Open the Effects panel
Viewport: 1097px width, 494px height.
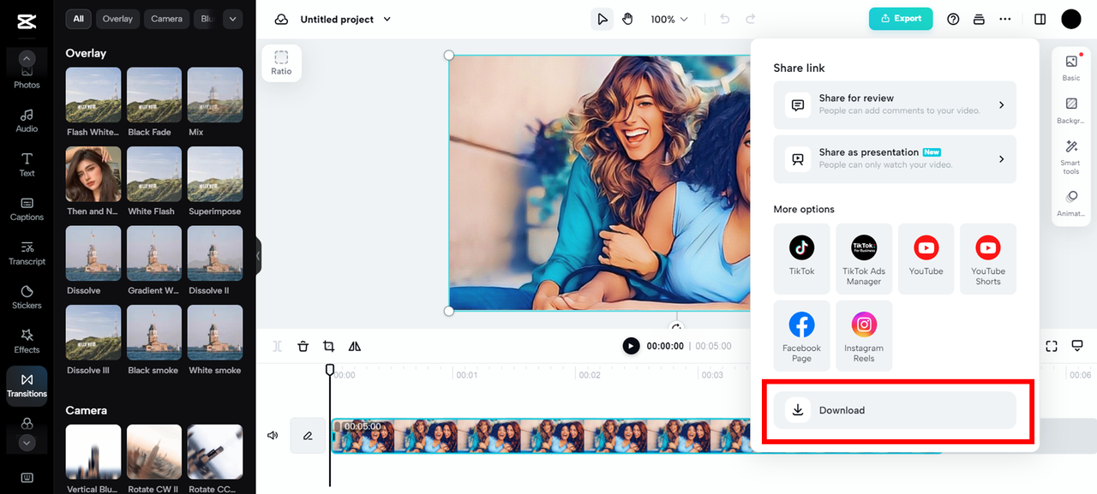pyautogui.click(x=27, y=342)
